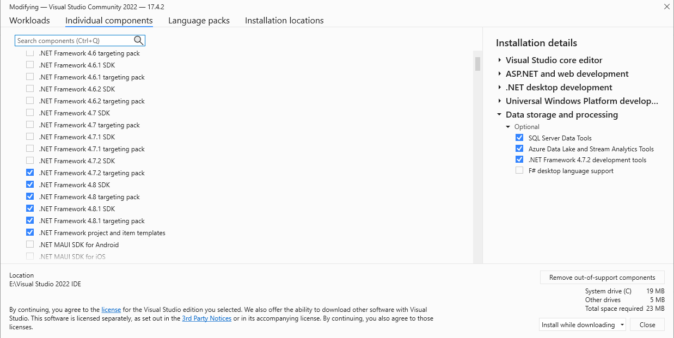Image resolution: width=674 pixels, height=338 pixels.
Task: Uncheck Azure Data Lake and Stream Analytics Tools
Action: (x=519, y=149)
